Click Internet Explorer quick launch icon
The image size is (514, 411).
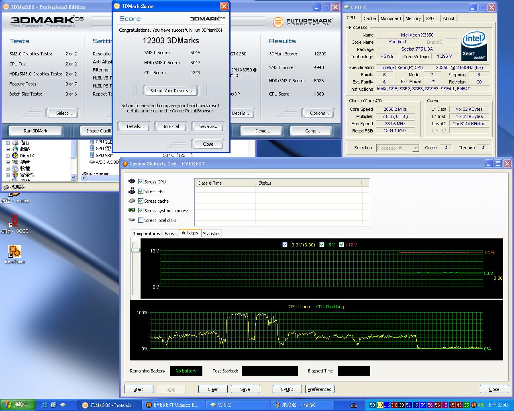[44, 405]
